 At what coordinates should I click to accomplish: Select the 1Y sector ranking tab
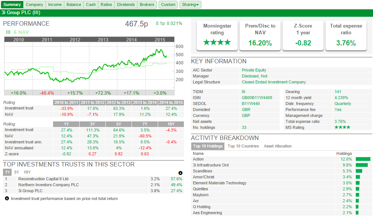[x=7, y=172]
